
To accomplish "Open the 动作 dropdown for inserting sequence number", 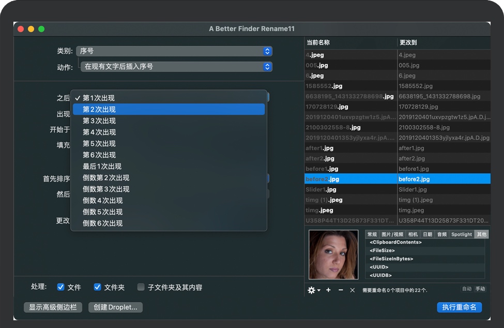I will (x=176, y=67).
